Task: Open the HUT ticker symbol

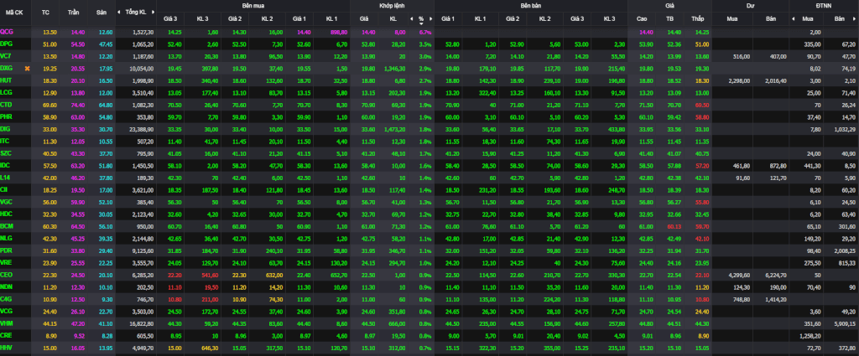Action: (7, 80)
